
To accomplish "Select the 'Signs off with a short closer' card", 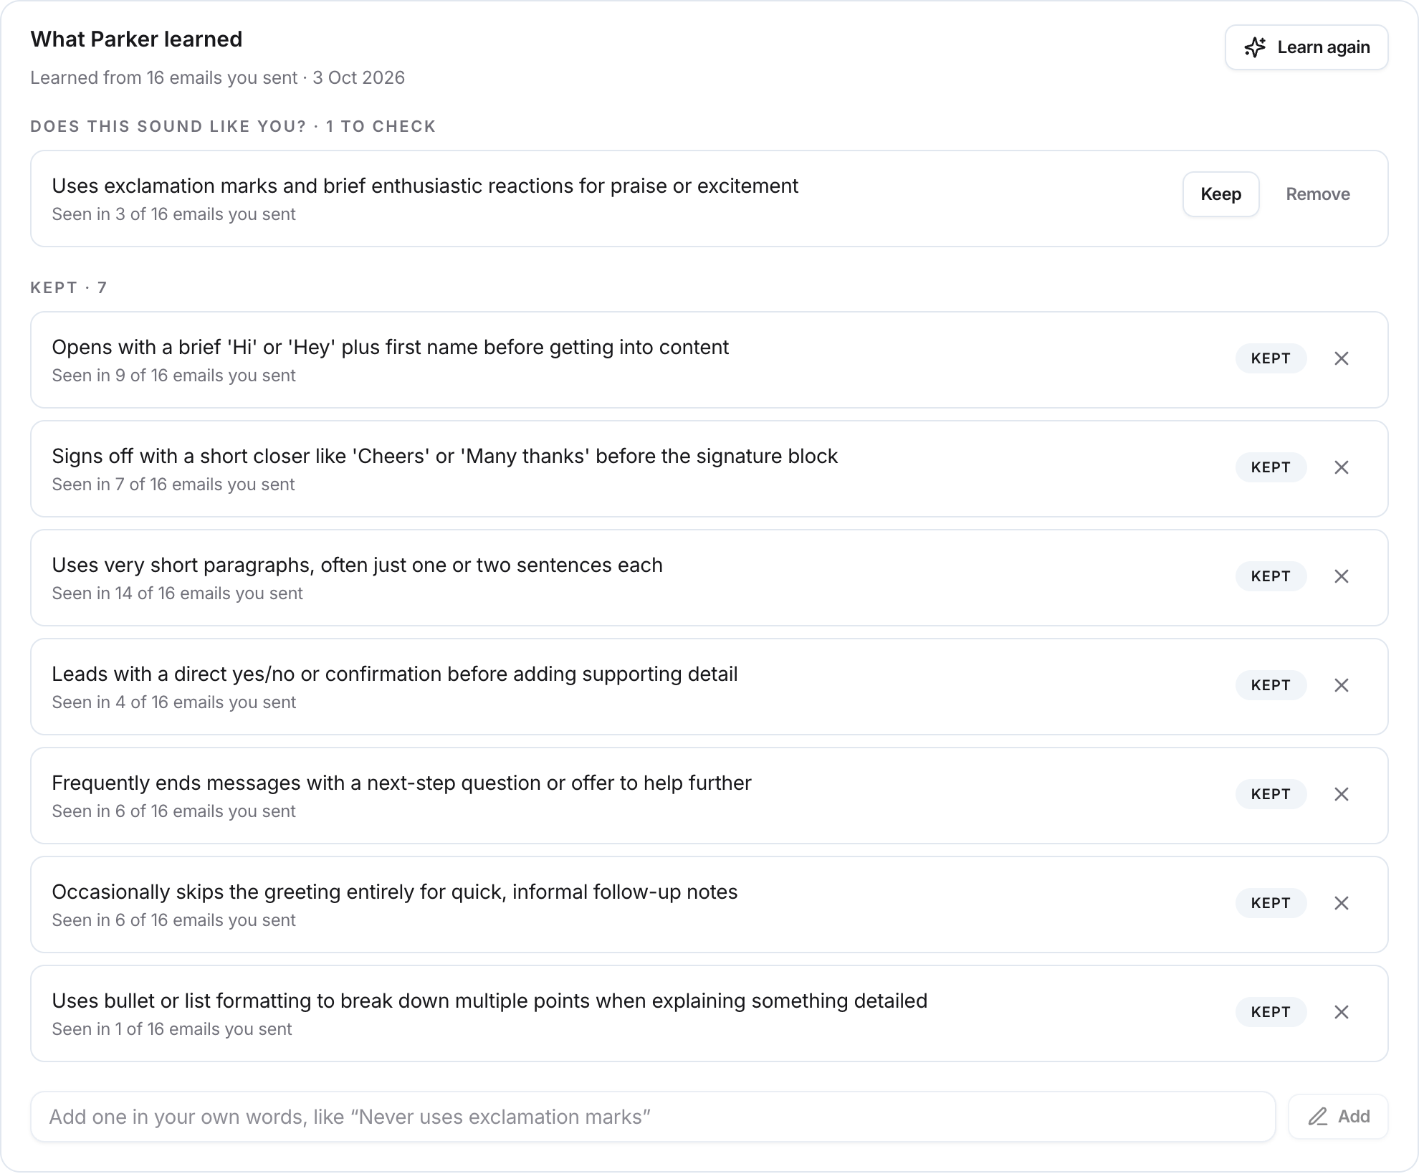I will (709, 469).
